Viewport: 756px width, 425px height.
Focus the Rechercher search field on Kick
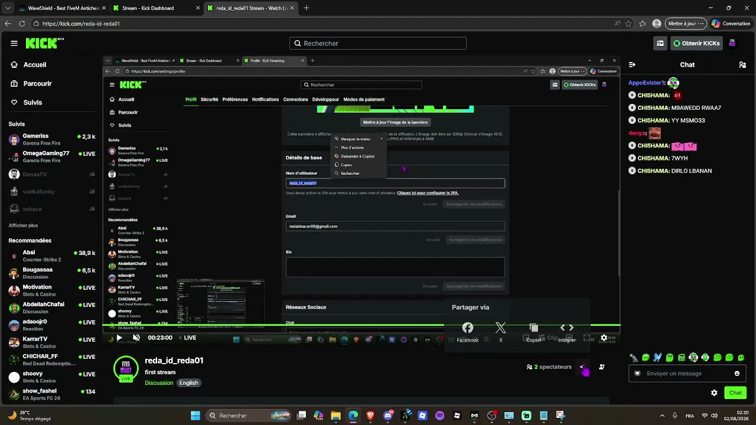click(378, 43)
